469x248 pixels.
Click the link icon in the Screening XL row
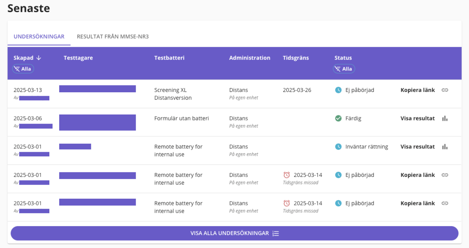coord(445,90)
